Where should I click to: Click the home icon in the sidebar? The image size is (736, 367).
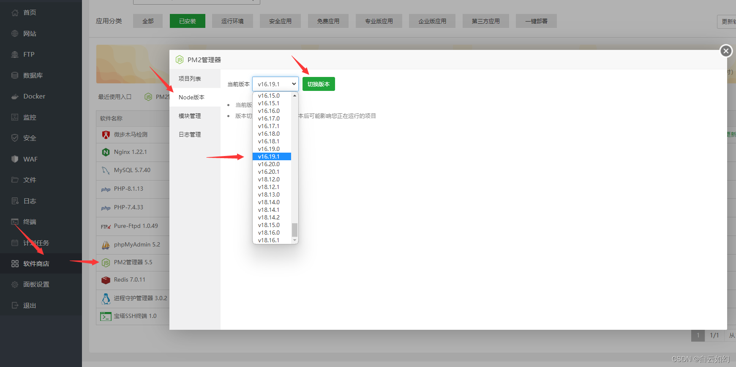tap(15, 13)
